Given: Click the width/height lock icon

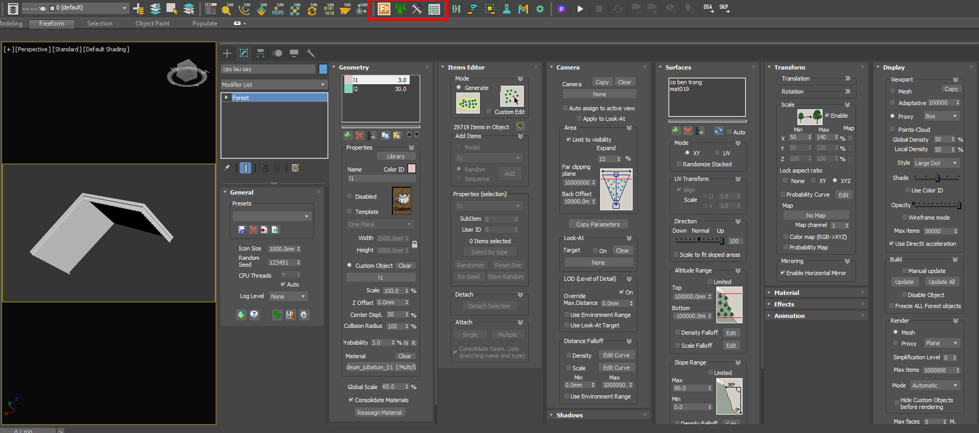Looking at the screenshot, I should click(x=414, y=244).
